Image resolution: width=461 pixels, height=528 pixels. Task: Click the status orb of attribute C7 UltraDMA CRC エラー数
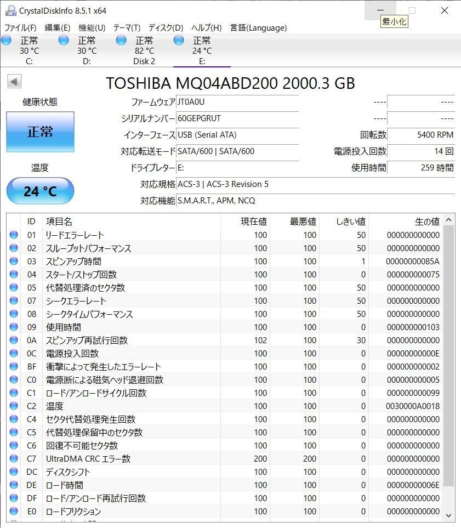tap(14, 458)
